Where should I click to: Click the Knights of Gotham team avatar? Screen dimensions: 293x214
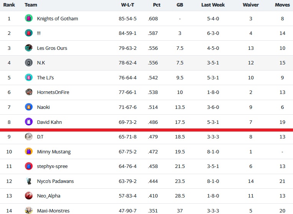[29, 18]
